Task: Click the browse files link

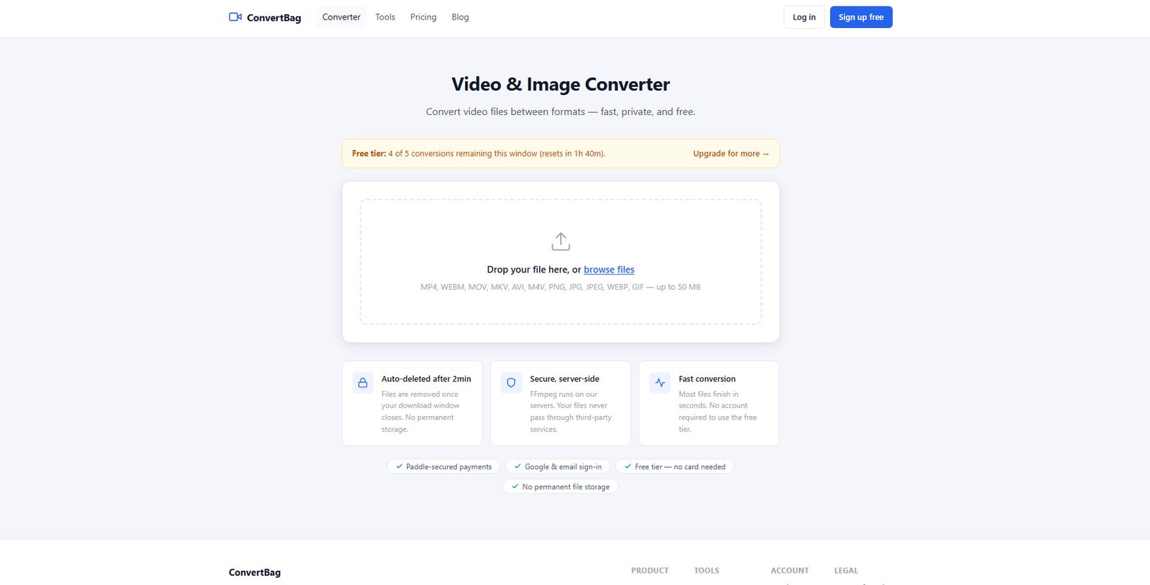Action: (609, 270)
